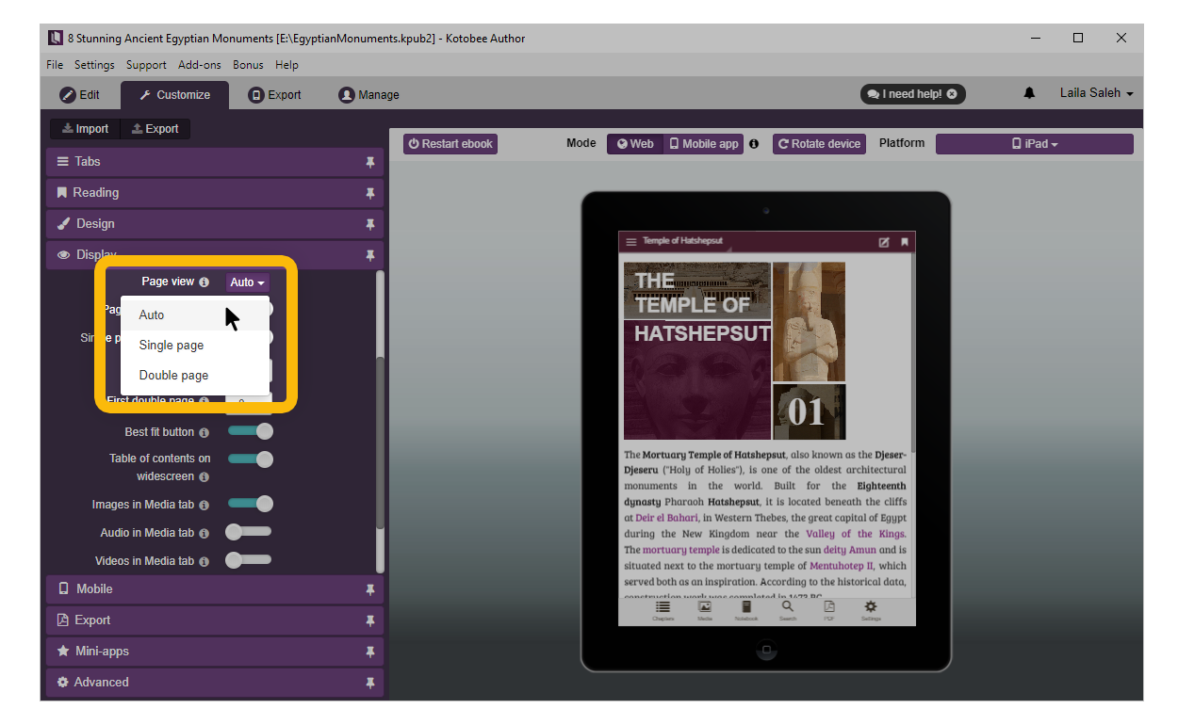Enable Audio in Media tab switch
This screenshot has width=1178, height=725.
[x=248, y=532]
